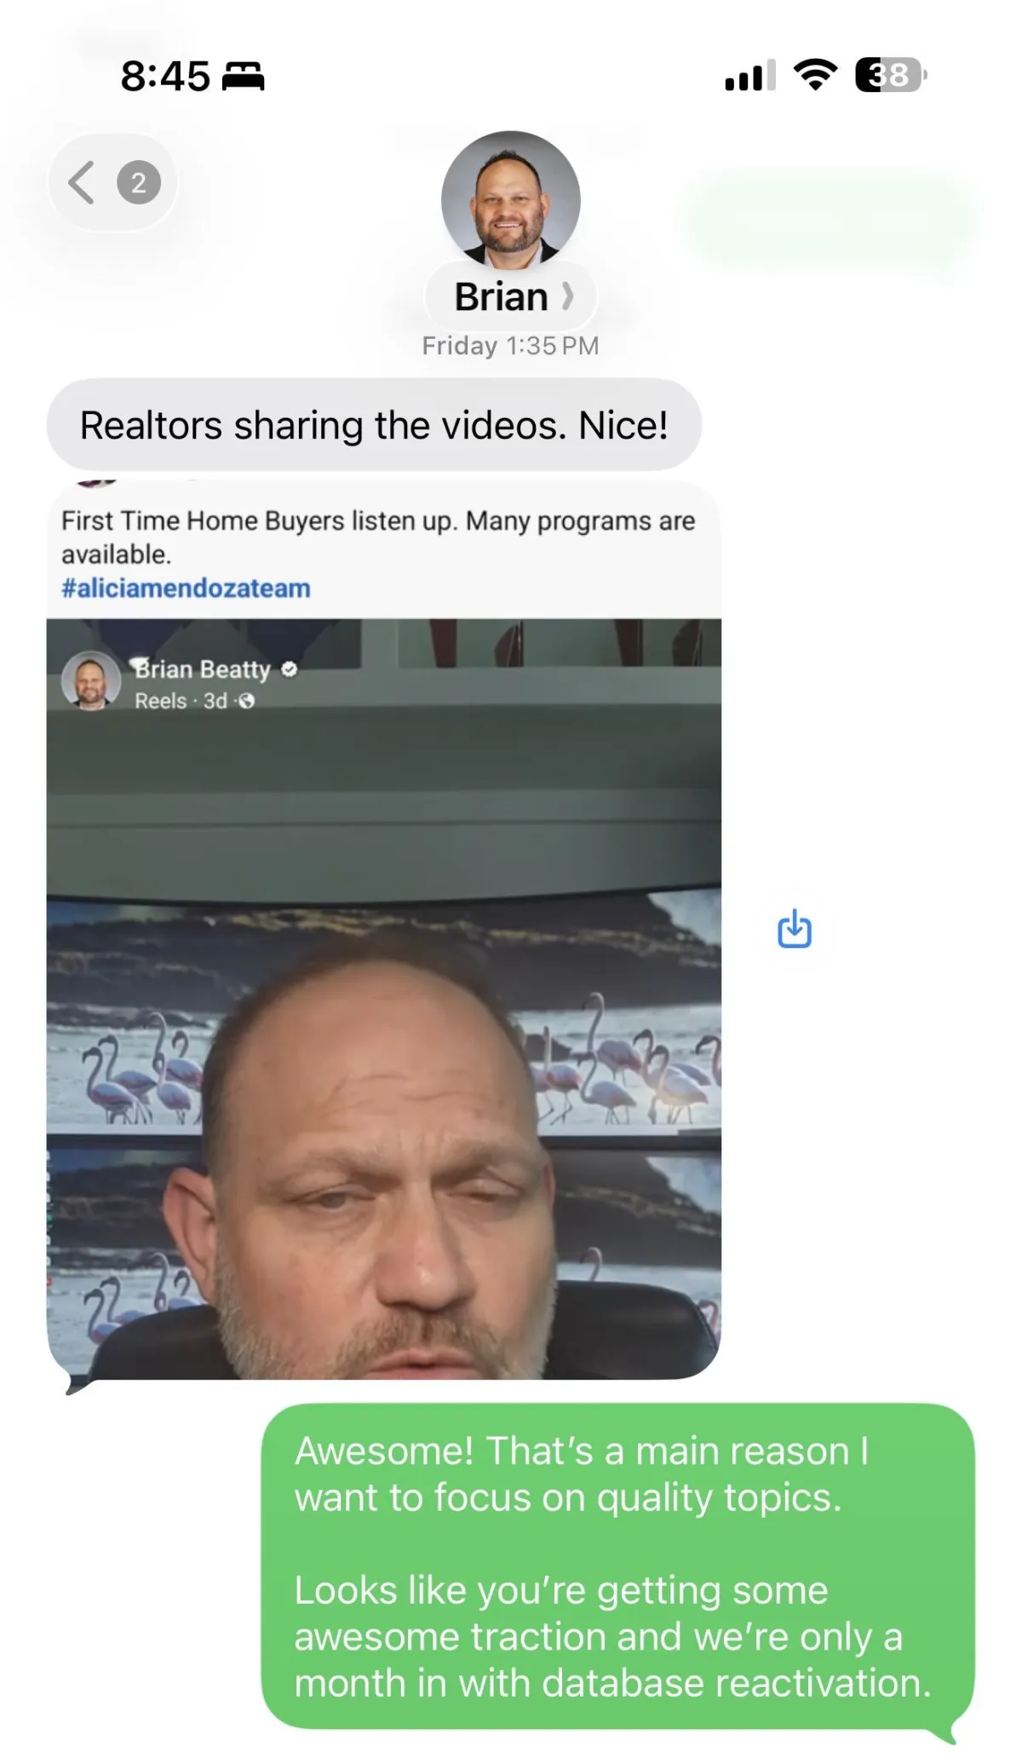Open the shared reel video image
This screenshot has width=1022, height=1763.
coord(383,998)
